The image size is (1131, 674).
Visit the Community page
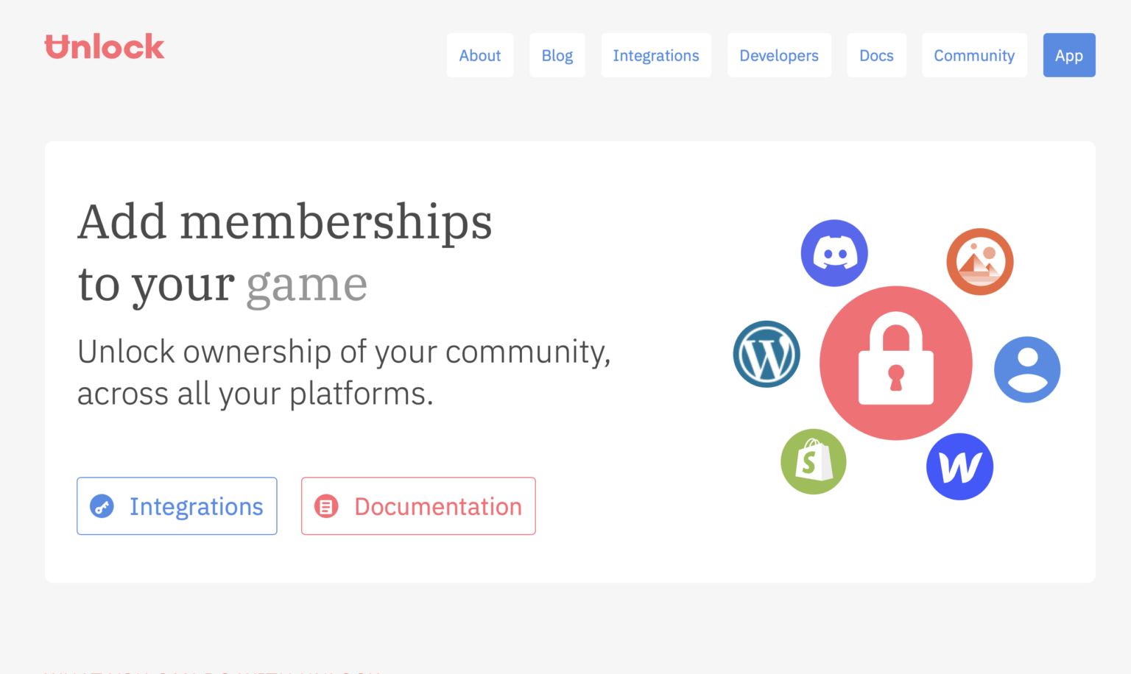(x=974, y=55)
